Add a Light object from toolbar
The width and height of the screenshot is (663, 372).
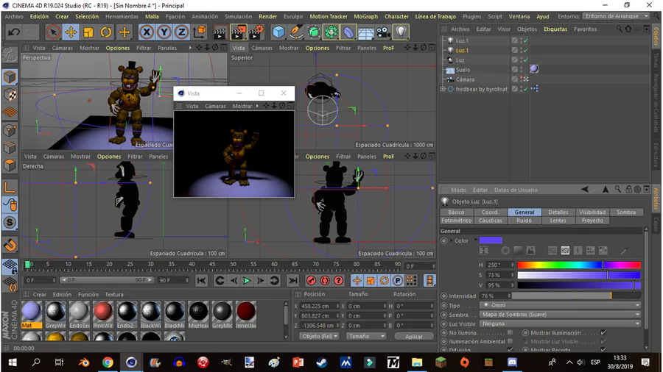[x=401, y=32]
